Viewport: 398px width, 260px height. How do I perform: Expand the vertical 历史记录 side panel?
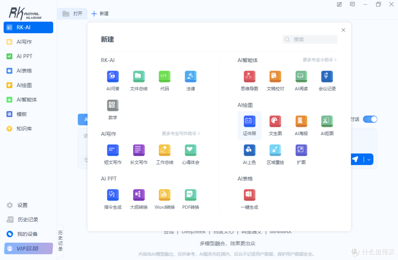(x=60, y=241)
